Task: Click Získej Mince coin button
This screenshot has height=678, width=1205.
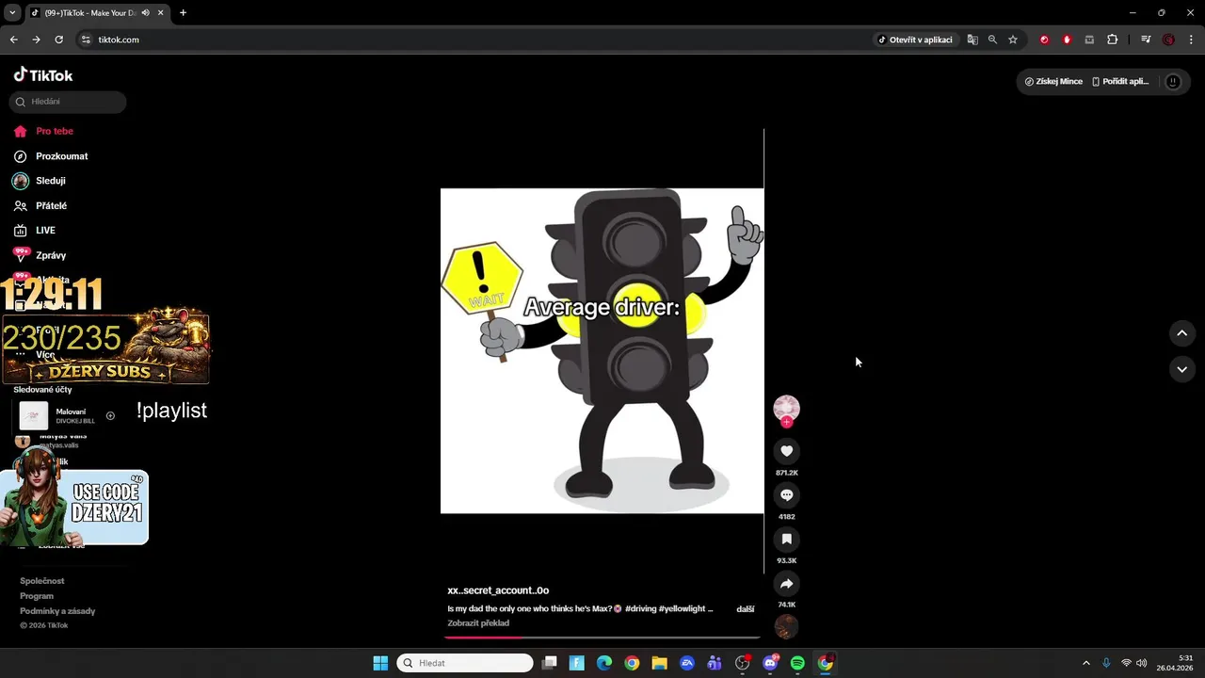Action: (1053, 82)
